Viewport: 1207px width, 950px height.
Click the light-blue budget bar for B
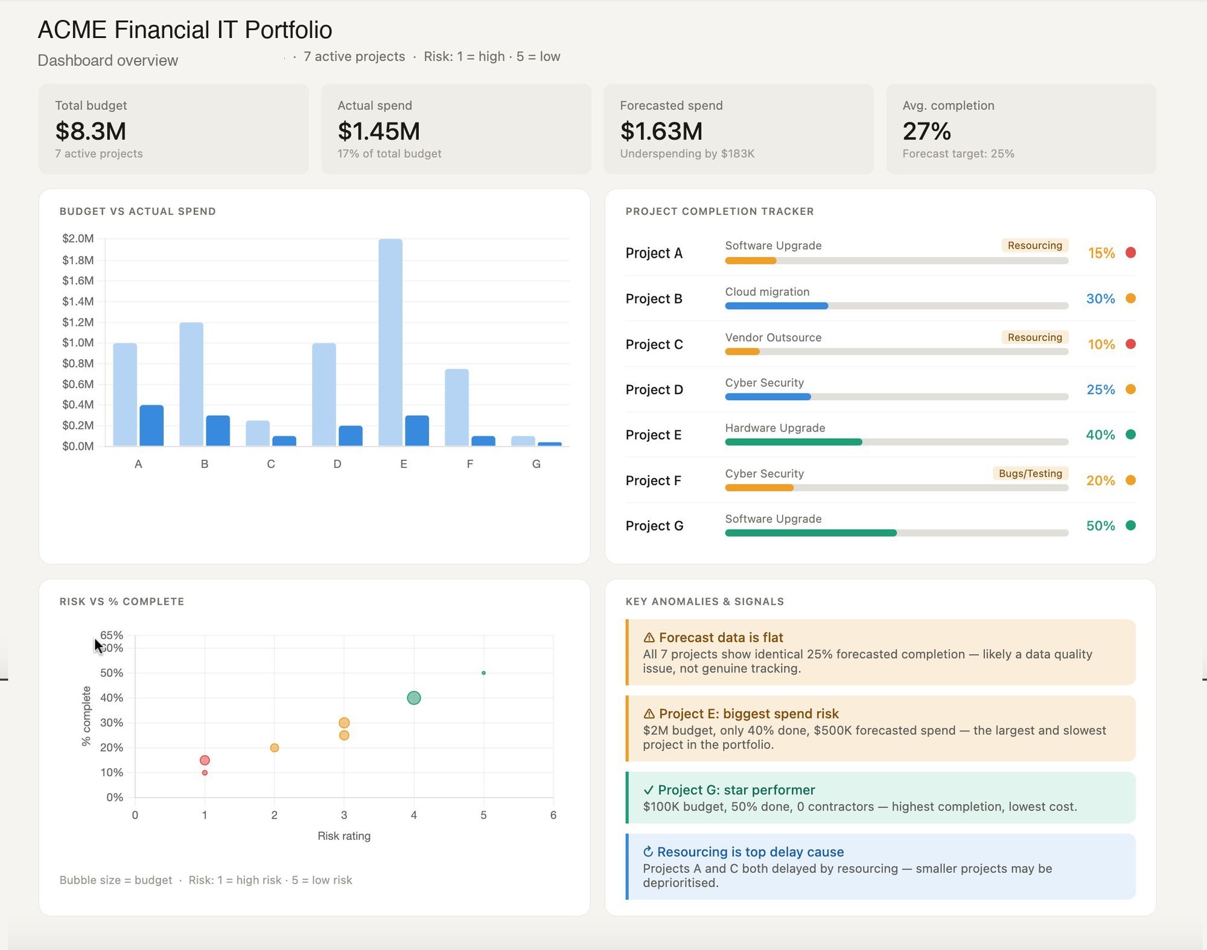191,384
